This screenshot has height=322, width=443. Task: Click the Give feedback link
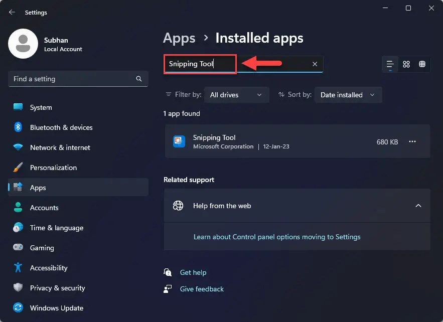pos(202,289)
